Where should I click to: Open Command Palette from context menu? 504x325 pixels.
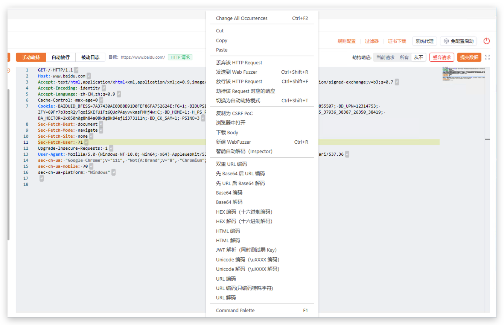235,310
